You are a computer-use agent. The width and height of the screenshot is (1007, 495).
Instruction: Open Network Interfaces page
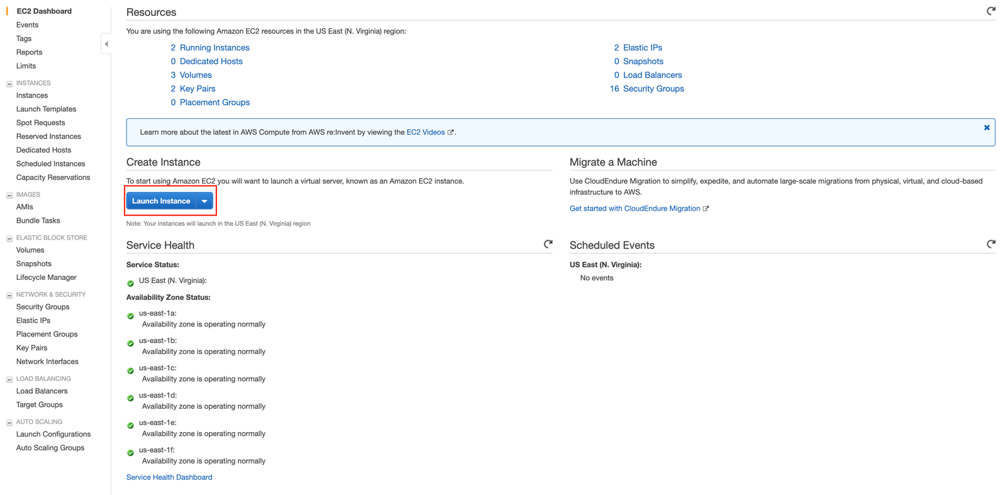click(47, 362)
